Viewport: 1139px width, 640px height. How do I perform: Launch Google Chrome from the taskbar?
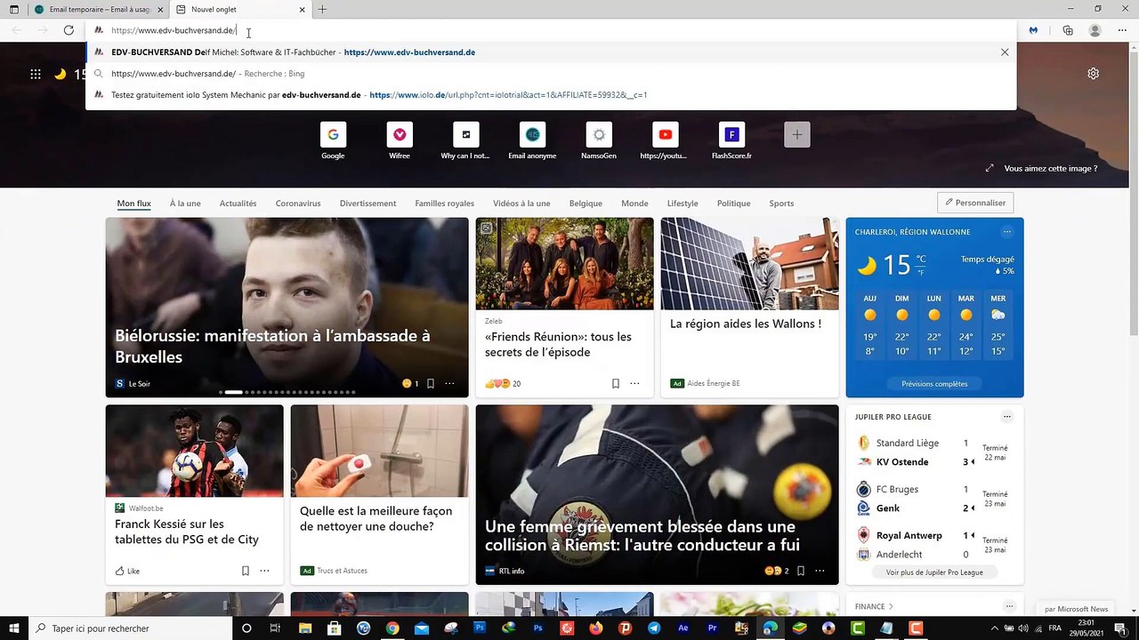(392, 628)
